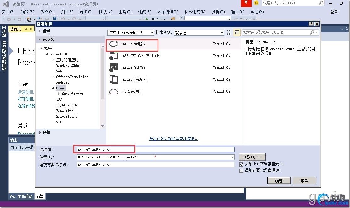
Task: Click the template tree scrollbar thumb
Action: point(103,74)
